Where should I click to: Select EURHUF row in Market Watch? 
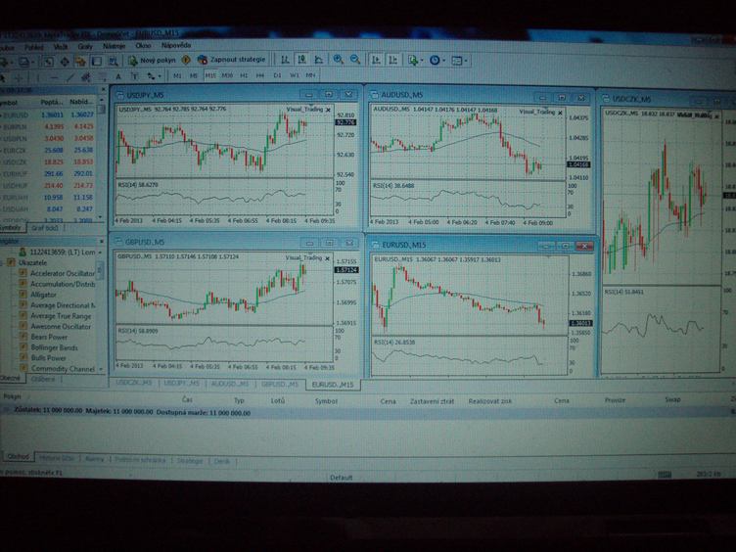tap(48, 173)
